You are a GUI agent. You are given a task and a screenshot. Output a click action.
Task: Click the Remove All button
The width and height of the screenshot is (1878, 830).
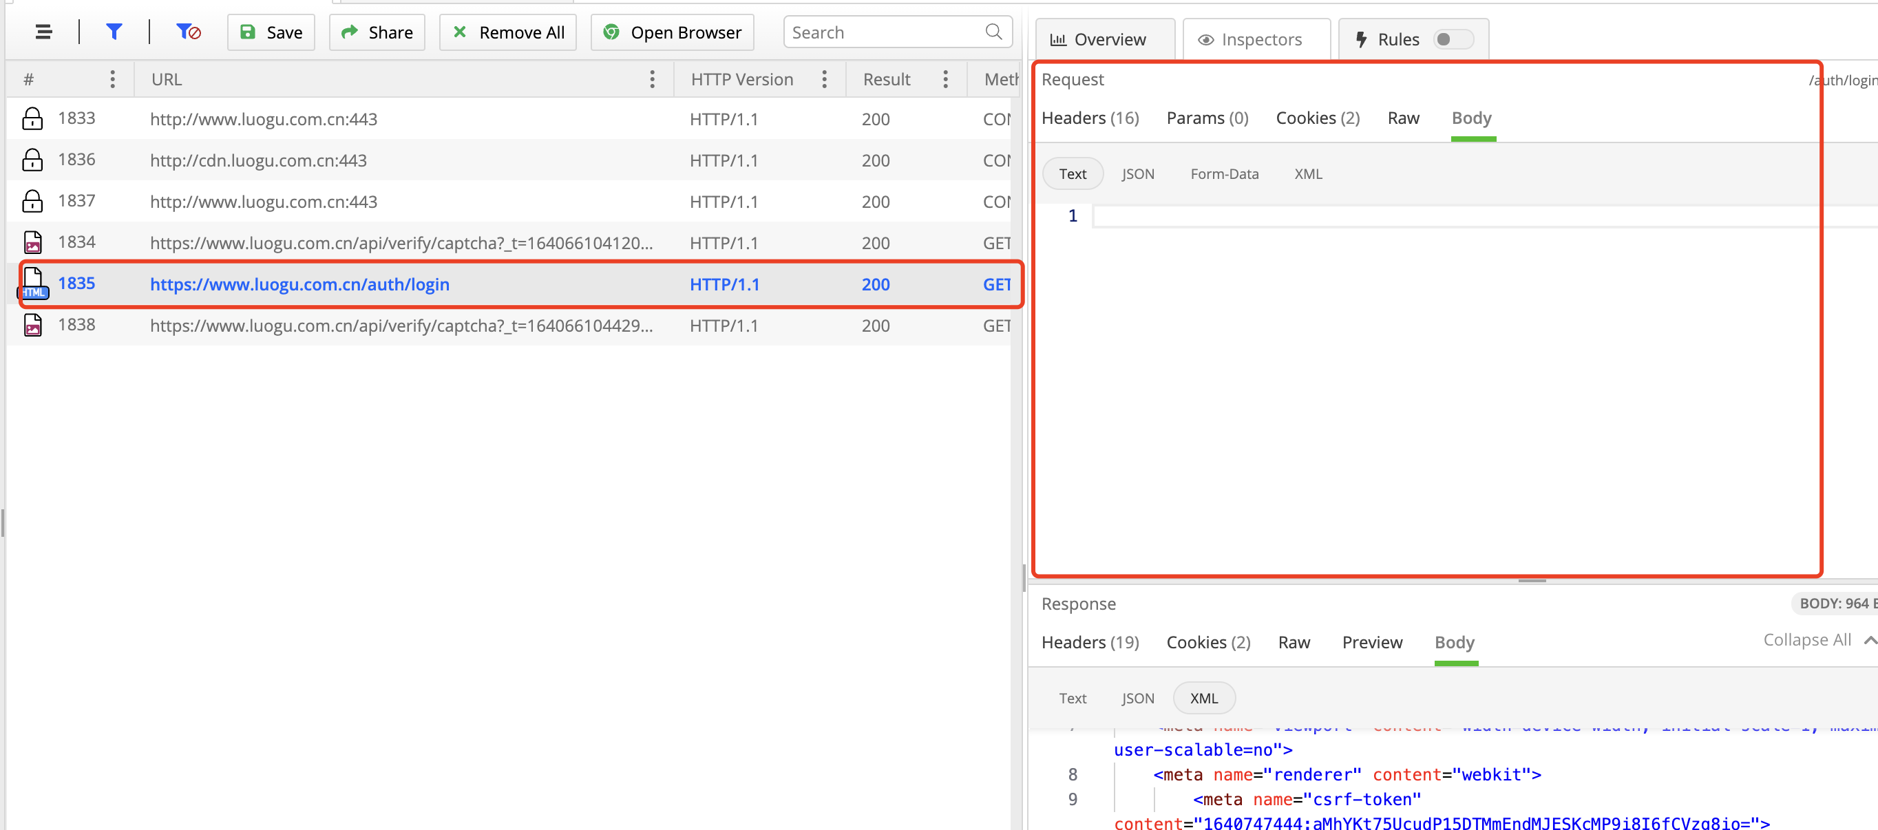tap(507, 32)
